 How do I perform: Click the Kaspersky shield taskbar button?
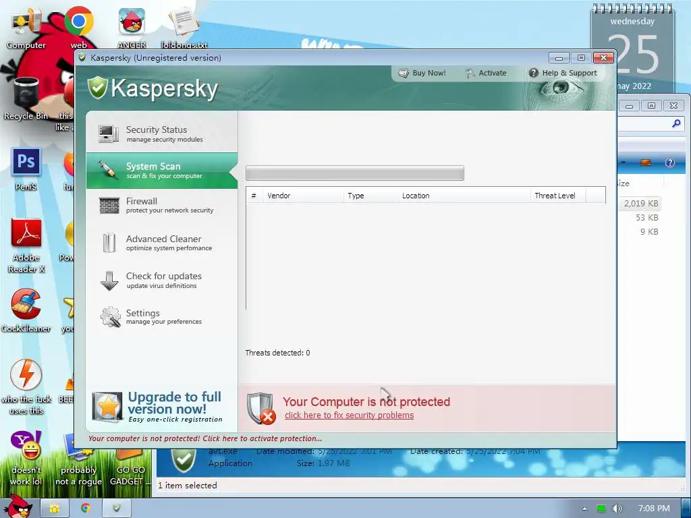[116, 509]
